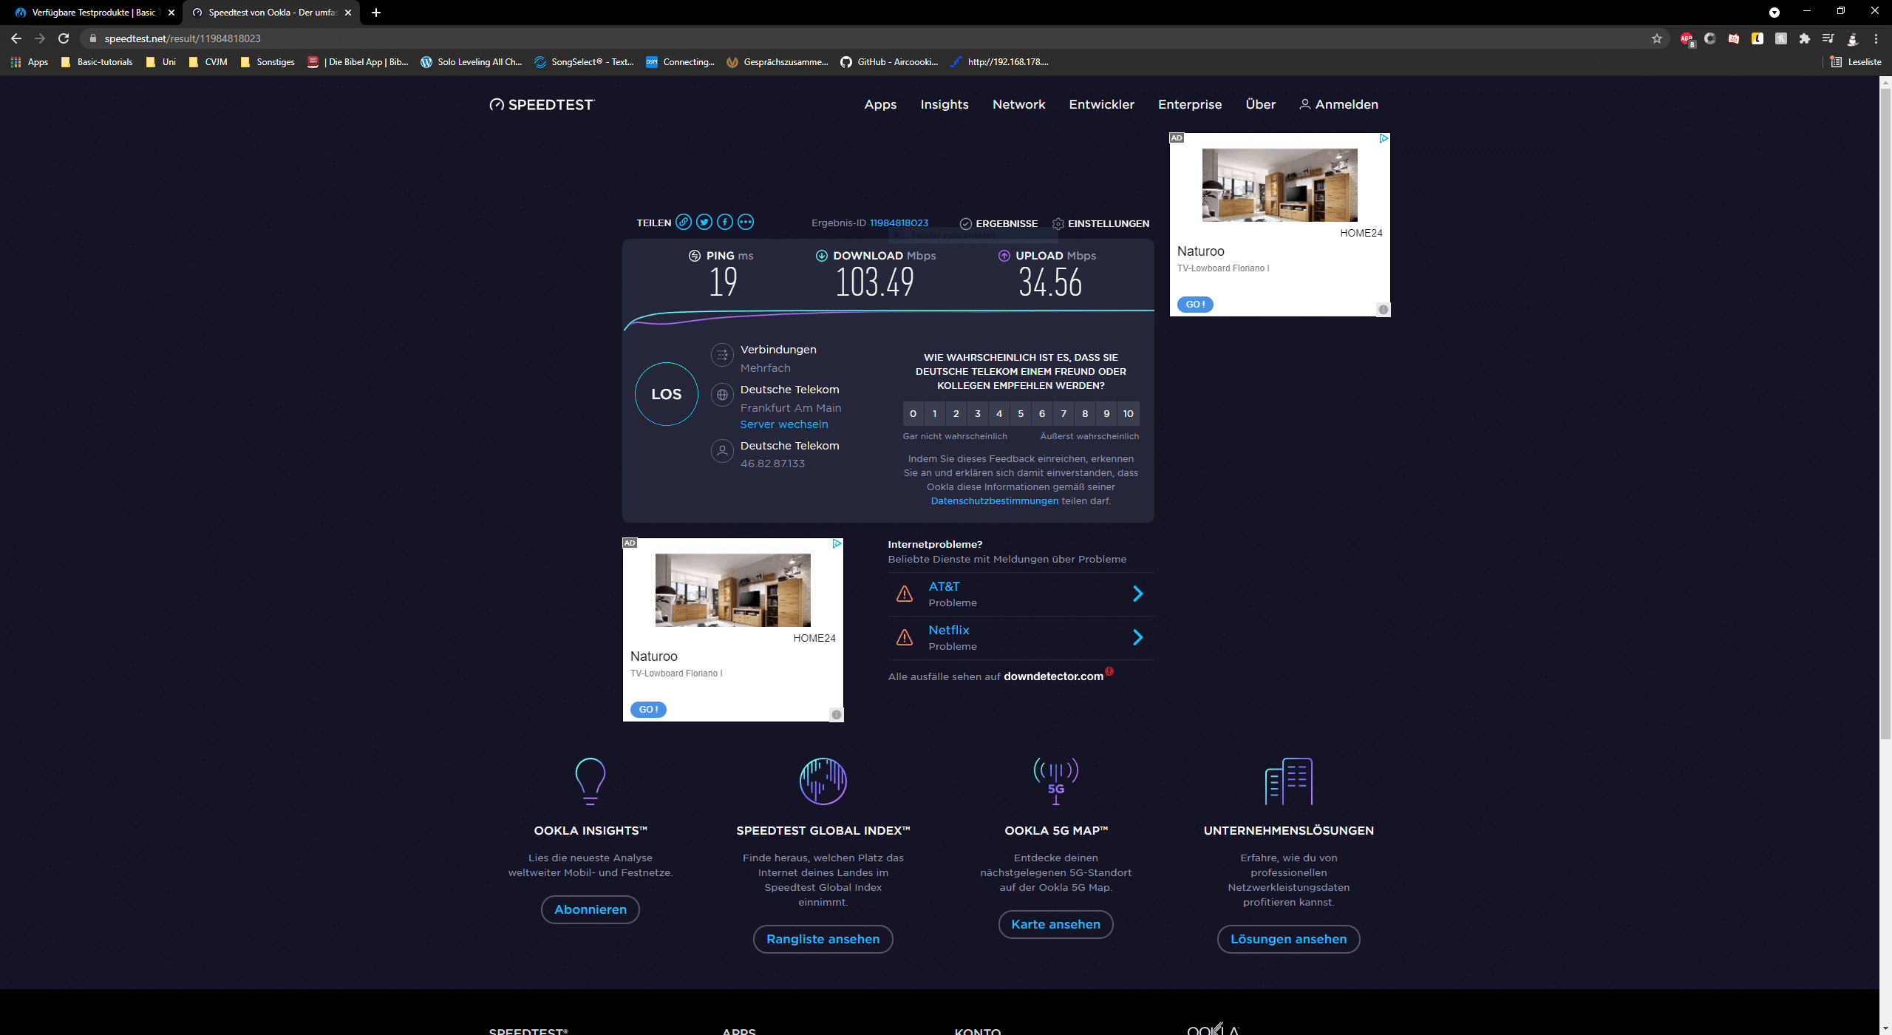Share the result on Twitter
This screenshot has height=1035, width=1892.
pos(704,222)
